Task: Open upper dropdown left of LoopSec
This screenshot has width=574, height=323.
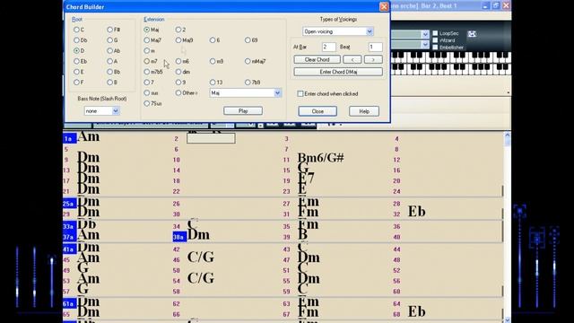Action: pos(424,34)
